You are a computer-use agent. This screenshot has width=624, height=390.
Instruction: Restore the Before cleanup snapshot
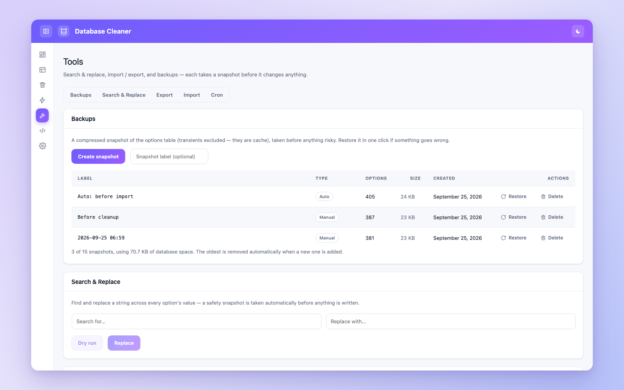click(x=514, y=217)
